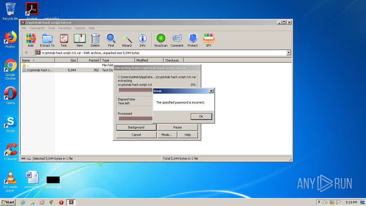Open mrtests.rtf desktop file

click(x=32, y=180)
